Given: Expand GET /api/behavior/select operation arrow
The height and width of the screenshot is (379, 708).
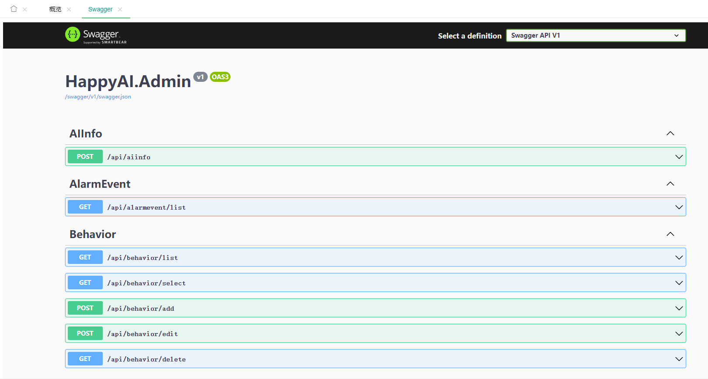Looking at the screenshot, I should [679, 283].
